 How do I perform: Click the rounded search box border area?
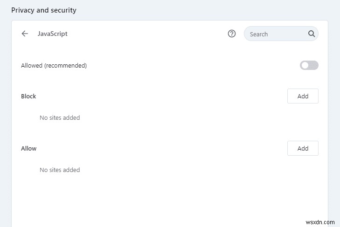(x=246, y=34)
